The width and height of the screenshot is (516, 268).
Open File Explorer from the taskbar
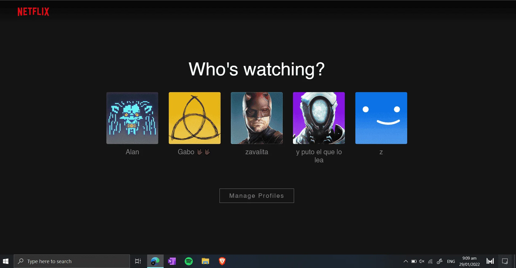pos(205,261)
